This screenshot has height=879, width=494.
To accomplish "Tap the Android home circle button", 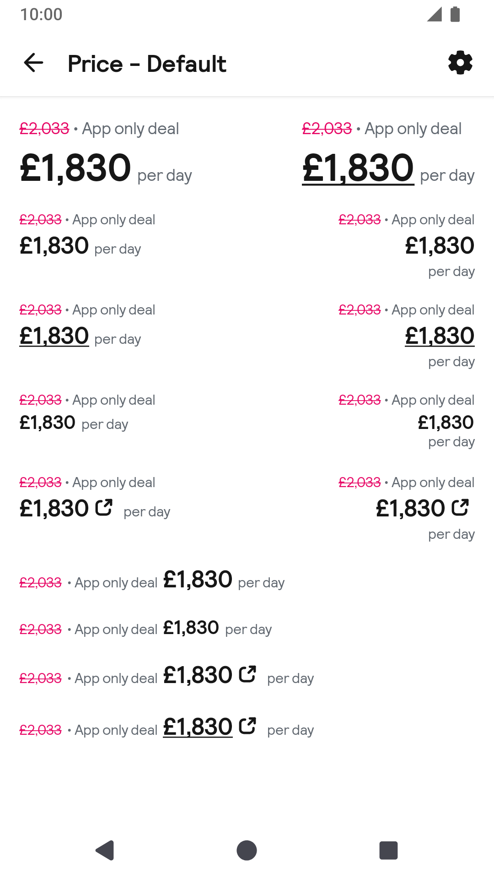I will pyautogui.click(x=247, y=851).
